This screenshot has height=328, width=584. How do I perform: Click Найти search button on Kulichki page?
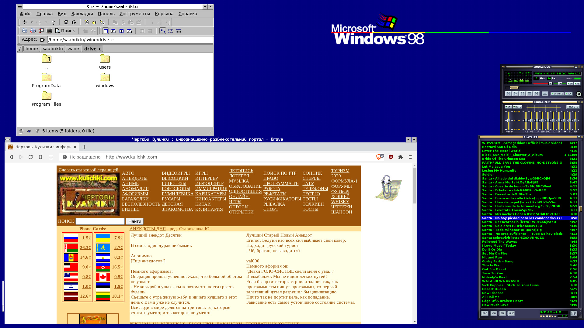point(135,221)
